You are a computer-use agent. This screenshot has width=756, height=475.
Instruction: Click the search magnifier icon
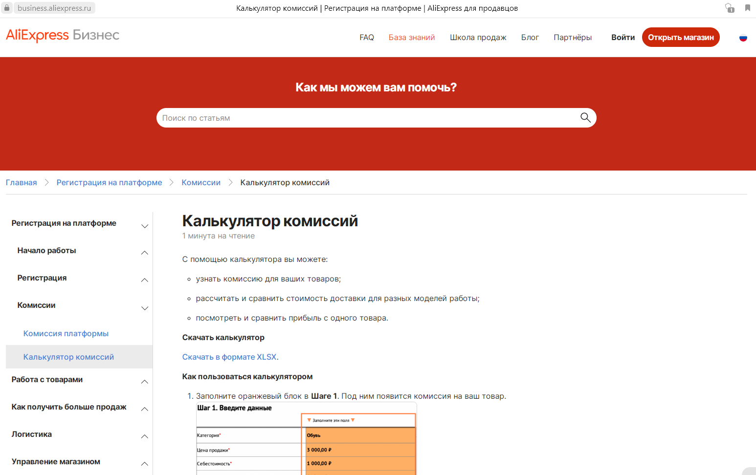click(585, 117)
